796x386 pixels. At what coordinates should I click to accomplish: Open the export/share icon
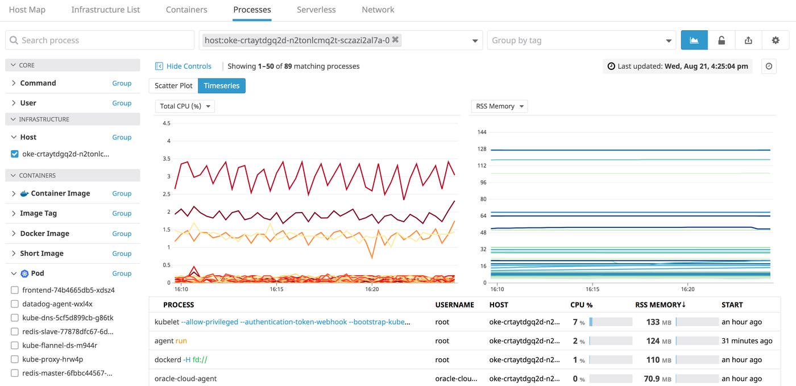pos(748,40)
